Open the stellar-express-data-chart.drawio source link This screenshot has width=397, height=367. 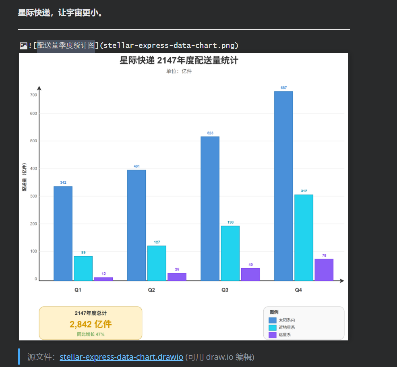pos(121,357)
